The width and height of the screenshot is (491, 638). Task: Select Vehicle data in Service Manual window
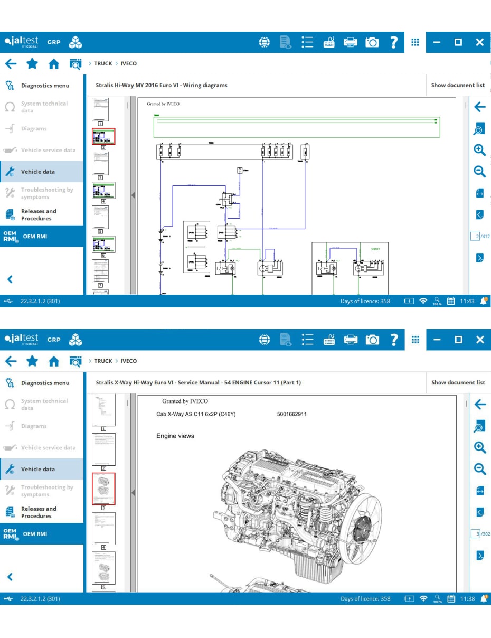42,469
